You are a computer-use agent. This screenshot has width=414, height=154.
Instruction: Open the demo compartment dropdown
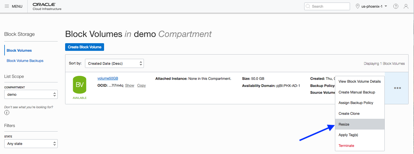pos(31,94)
